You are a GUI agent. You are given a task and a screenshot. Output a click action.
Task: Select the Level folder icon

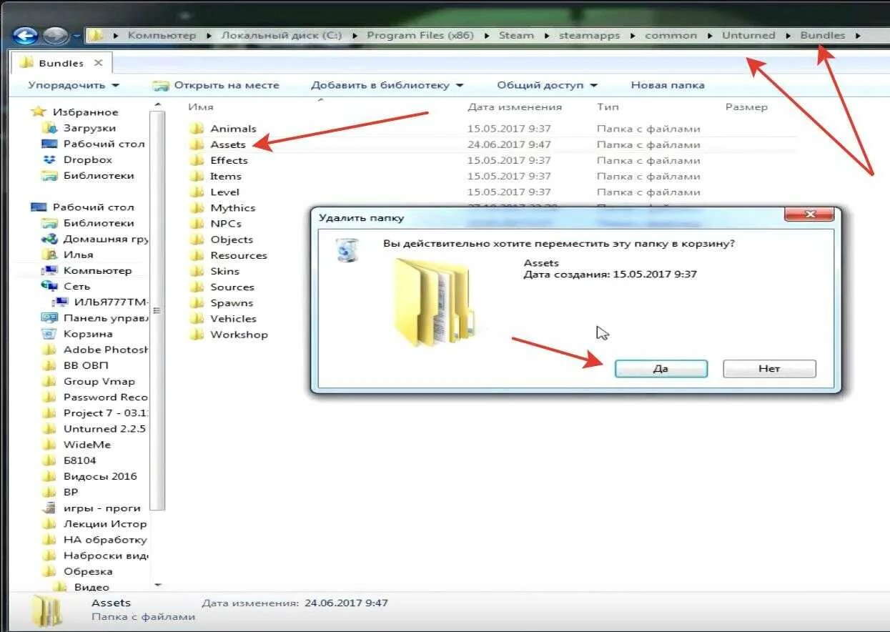click(197, 192)
